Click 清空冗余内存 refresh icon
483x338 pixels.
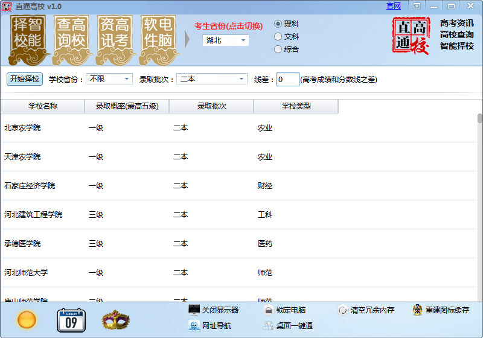[343, 310]
